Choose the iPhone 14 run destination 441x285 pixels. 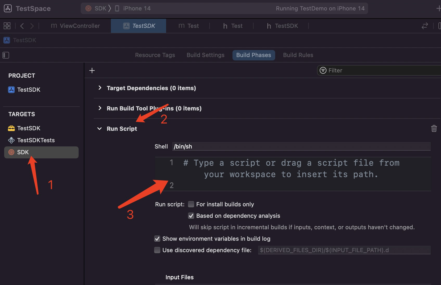133,8
